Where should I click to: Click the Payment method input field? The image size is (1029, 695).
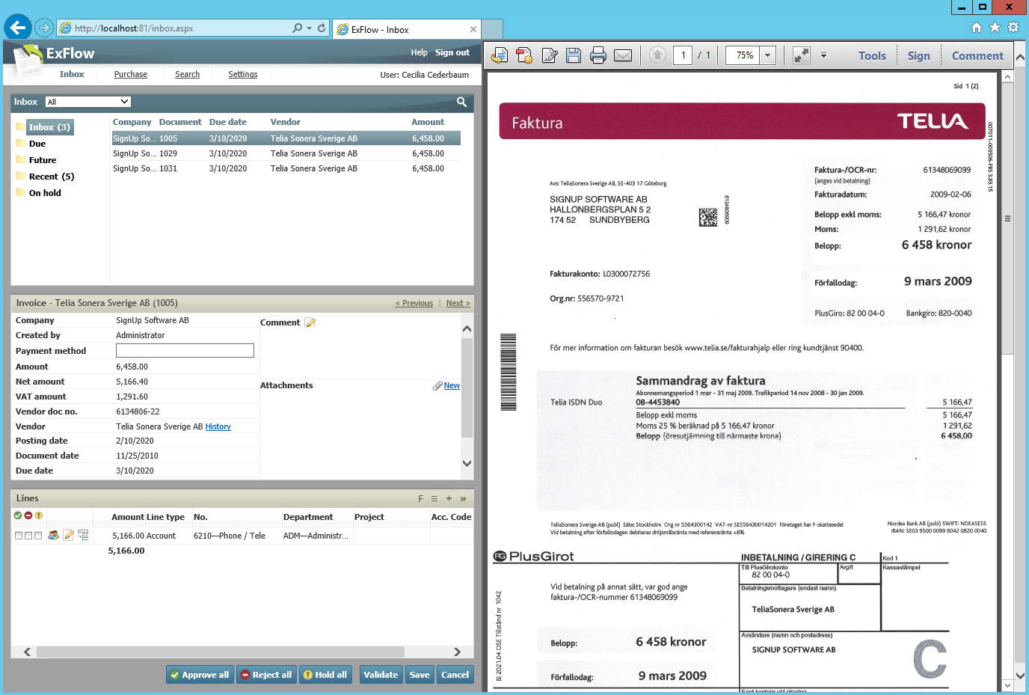click(x=185, y=350)
